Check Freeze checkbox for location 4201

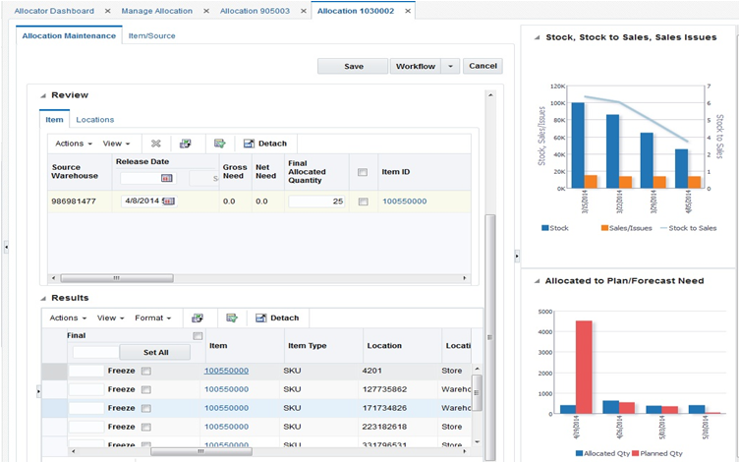(146, 371)
